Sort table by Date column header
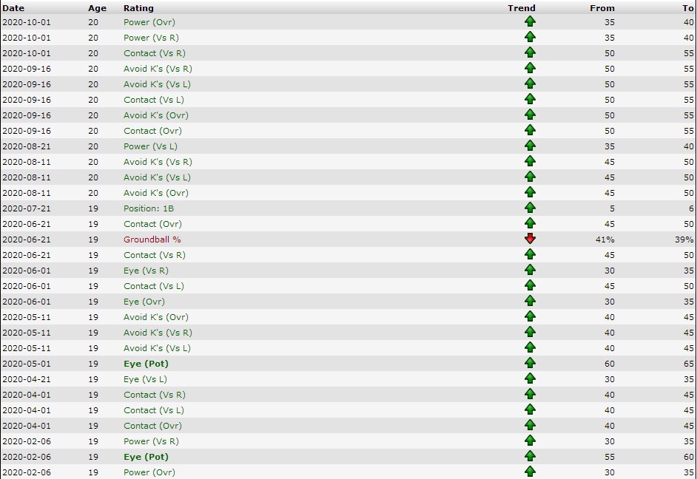 click(13, 8)
